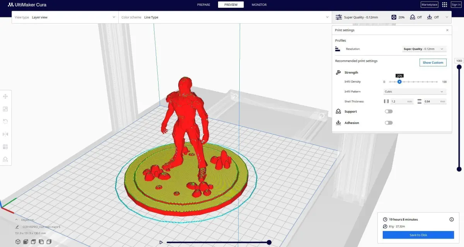Select the Move tool in left toolbar

[5, 96]
